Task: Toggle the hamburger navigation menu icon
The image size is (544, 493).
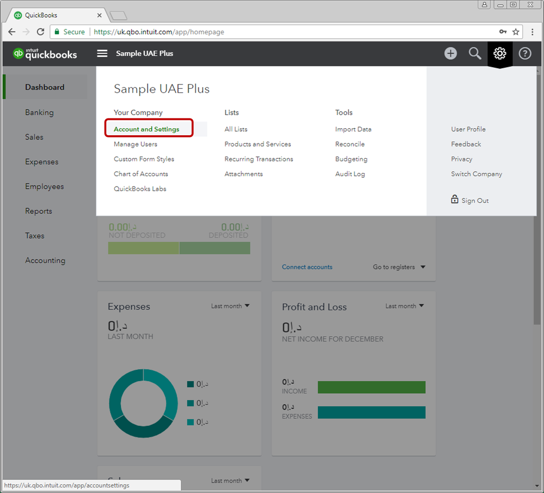Action: click(x=102, y=53)
